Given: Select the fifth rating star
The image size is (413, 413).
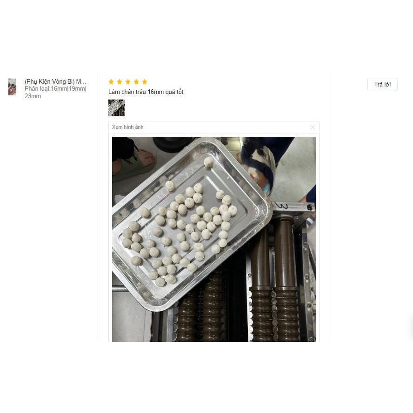Looking at the screenshot, I should click(x=145, y=82).
